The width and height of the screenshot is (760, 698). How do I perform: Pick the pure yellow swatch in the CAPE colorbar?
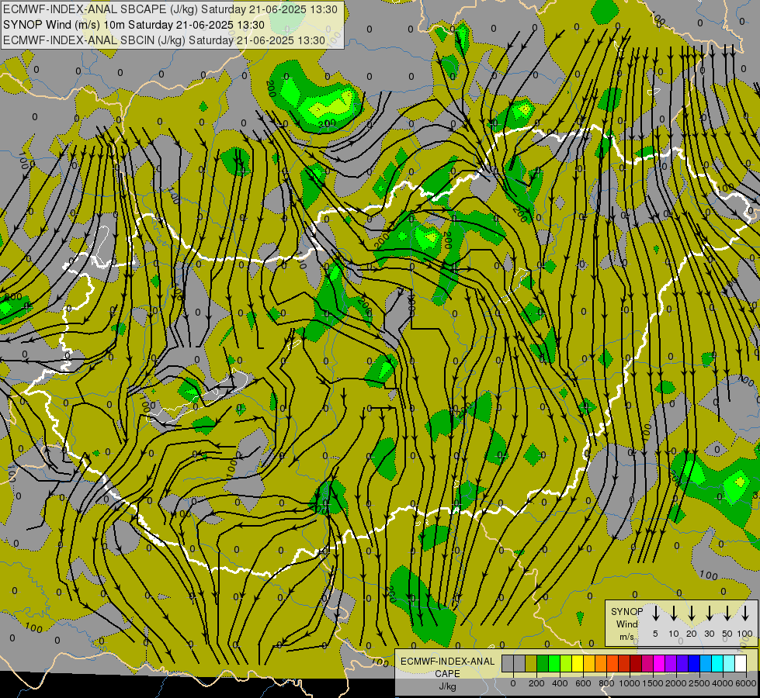(578, 664)
